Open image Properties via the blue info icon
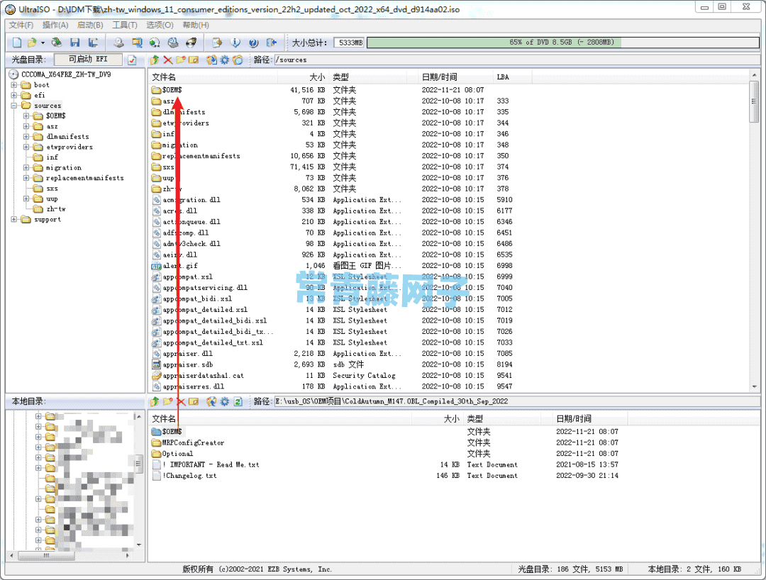 coord(235,43)
